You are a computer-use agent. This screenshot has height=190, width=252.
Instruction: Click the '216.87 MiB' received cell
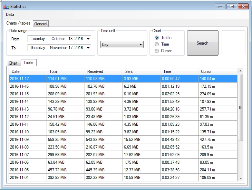pos(104,147)
